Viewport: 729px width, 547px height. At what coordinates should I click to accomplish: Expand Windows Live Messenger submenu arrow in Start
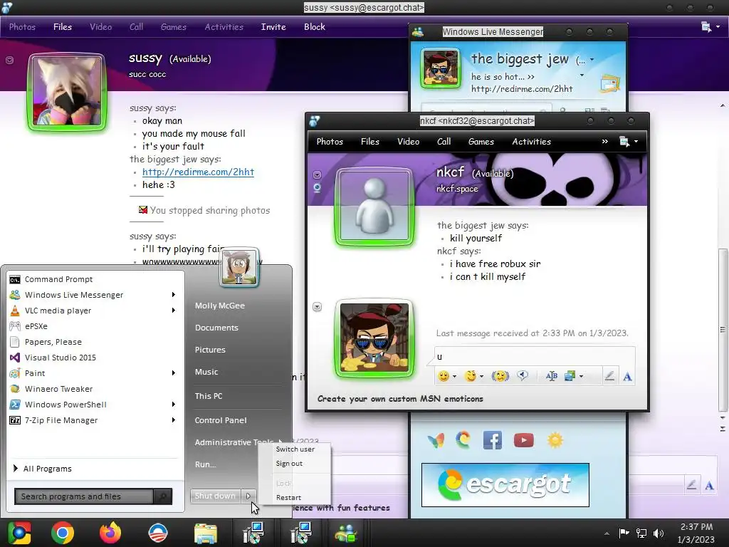pyautogui.click(x=174, y=294)
